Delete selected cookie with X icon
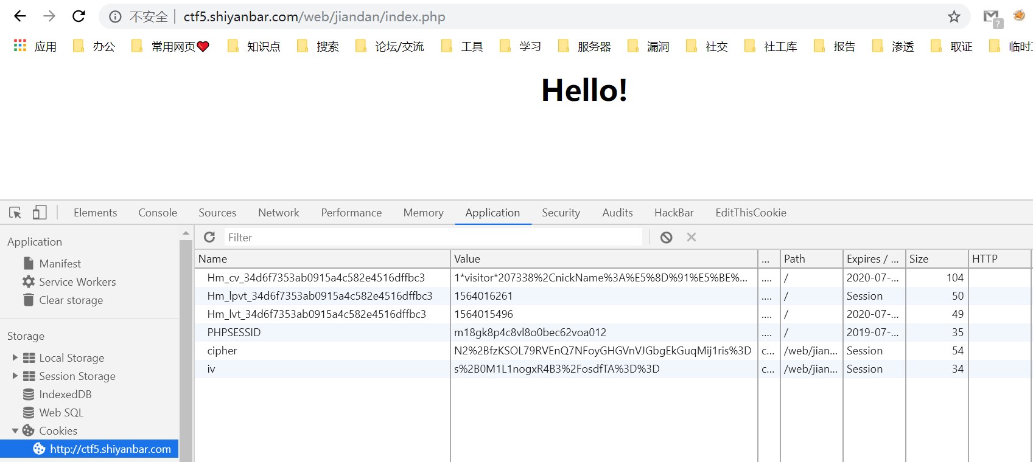Image resolution: width=1033 pixels, height=462 pixels. (692, 237)
